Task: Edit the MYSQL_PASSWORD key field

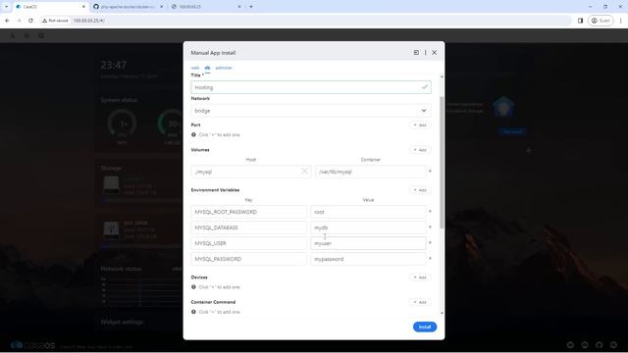Action: click(x=248, y=259)
